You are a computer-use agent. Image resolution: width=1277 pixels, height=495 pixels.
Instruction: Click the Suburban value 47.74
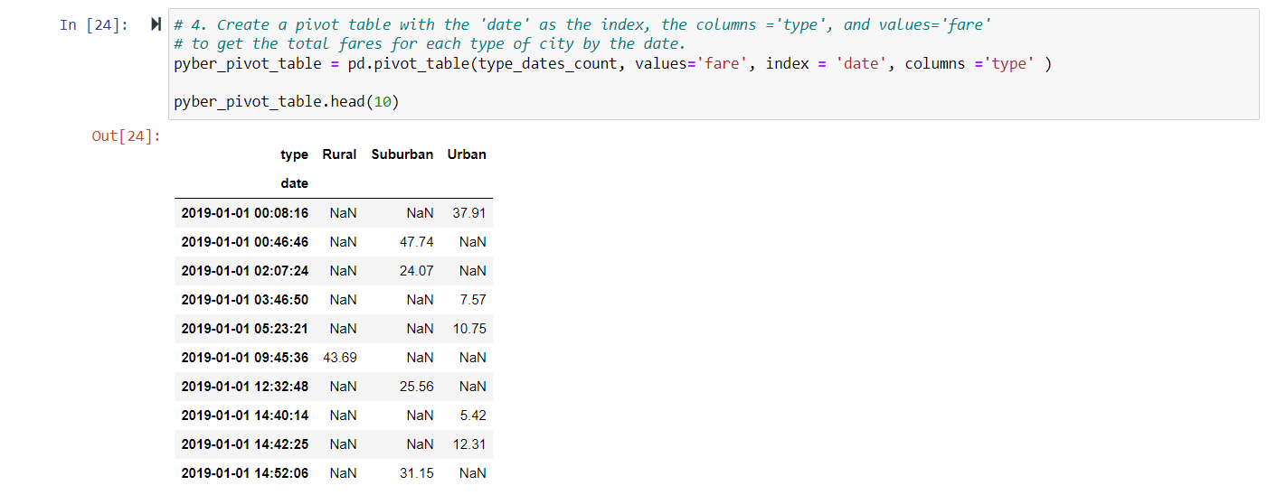(417, 242)
